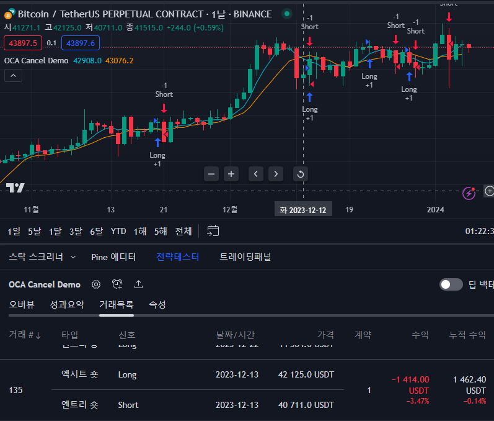Set time range to 6달

coord(97,232)
